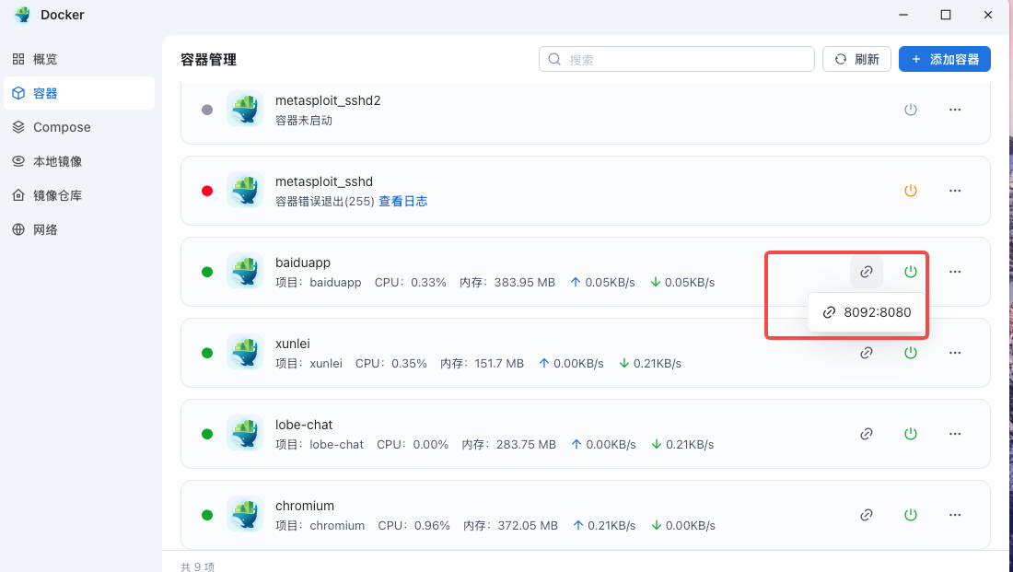
Task: Click the baiduapp container thumbnail icon
Action: tap(245, 272)
